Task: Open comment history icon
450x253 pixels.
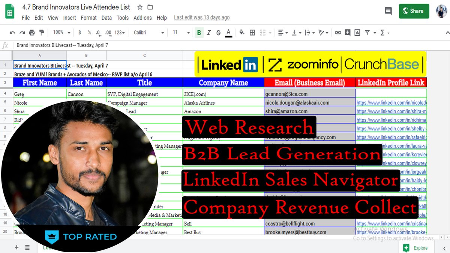Action: point(388,11)
